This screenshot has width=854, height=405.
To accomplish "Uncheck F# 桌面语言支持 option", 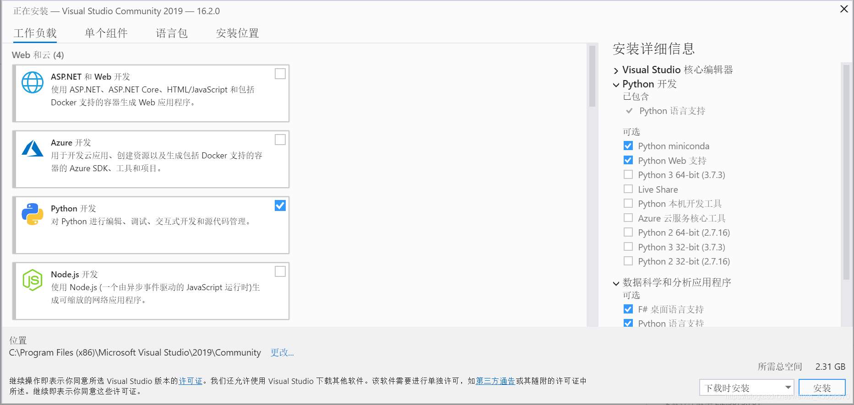I will tap(628, 309).
